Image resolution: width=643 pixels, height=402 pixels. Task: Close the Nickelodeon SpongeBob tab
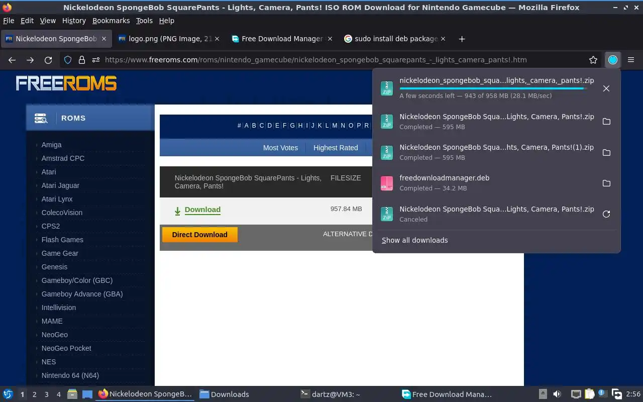[x=104, y=39]
